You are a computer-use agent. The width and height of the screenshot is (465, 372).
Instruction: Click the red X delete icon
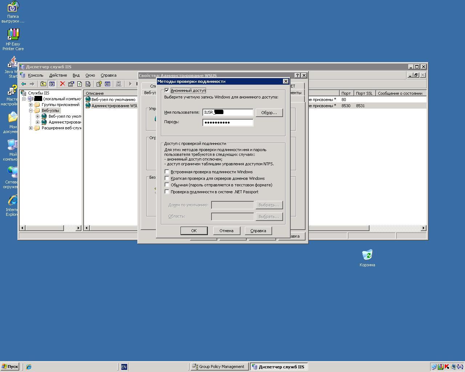click(62, 84)
